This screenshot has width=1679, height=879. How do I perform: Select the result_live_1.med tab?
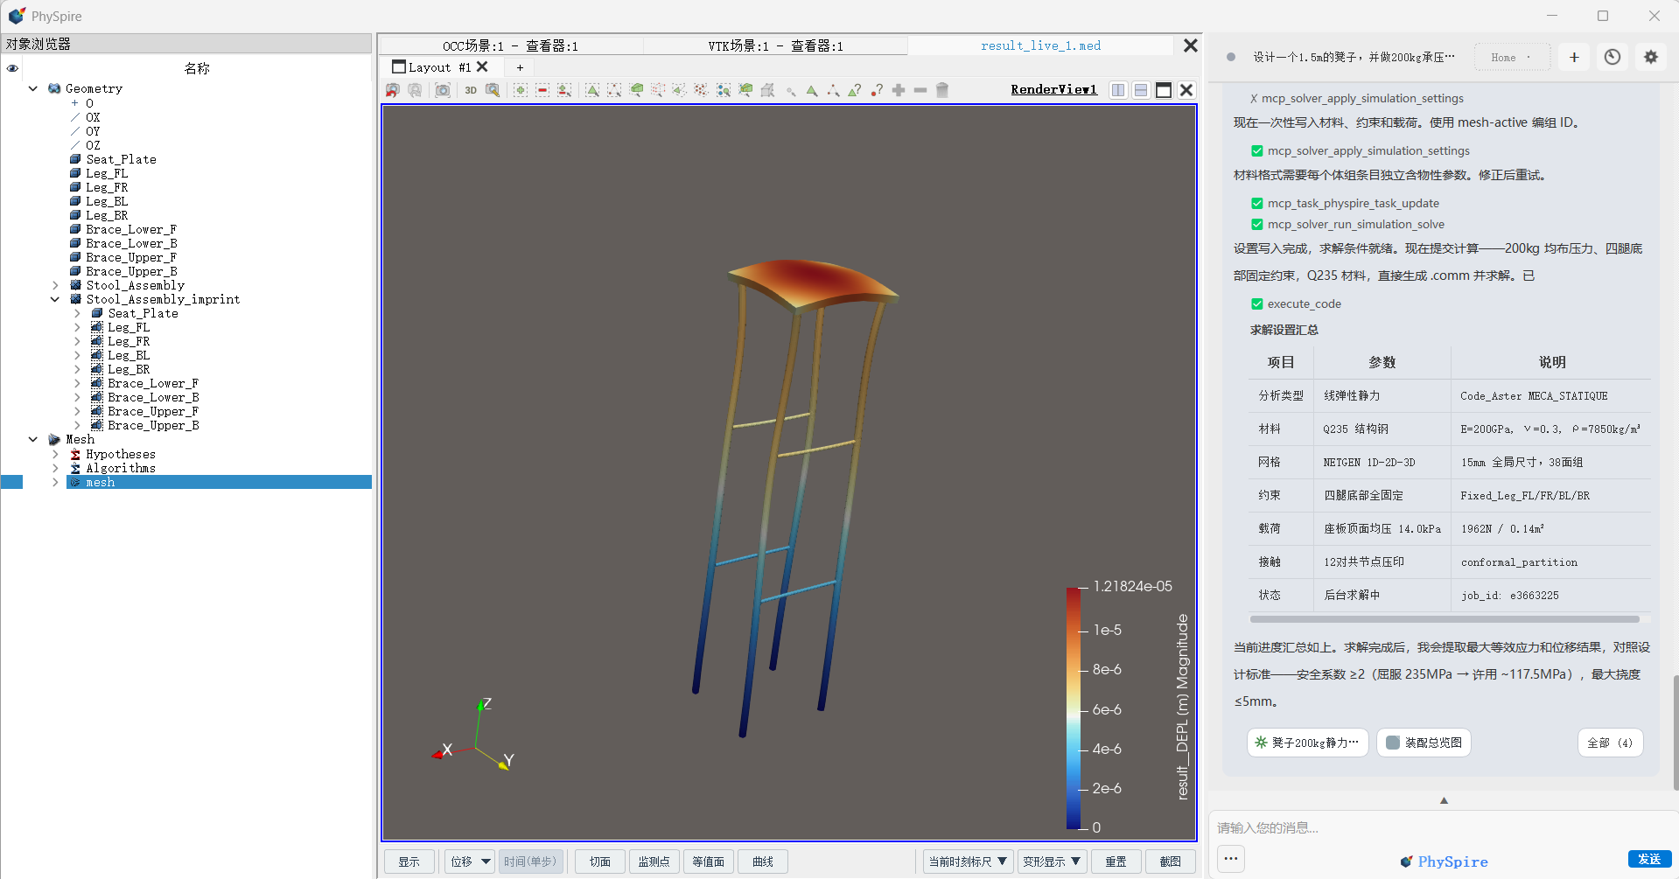pyautogui.click(x=1040, y=45)
